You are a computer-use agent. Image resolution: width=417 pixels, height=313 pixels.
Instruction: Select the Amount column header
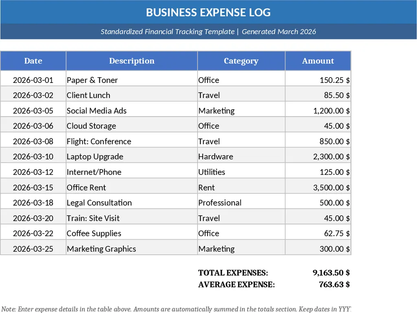click(x=318, y=61)
